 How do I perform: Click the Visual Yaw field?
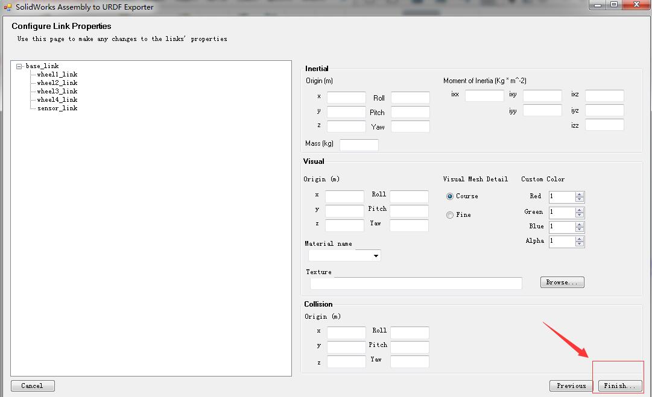(409, 225)
